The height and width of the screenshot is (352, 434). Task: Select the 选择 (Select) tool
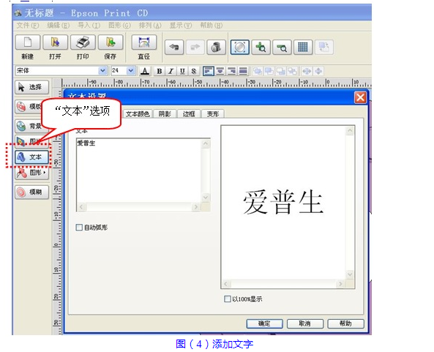31,87
